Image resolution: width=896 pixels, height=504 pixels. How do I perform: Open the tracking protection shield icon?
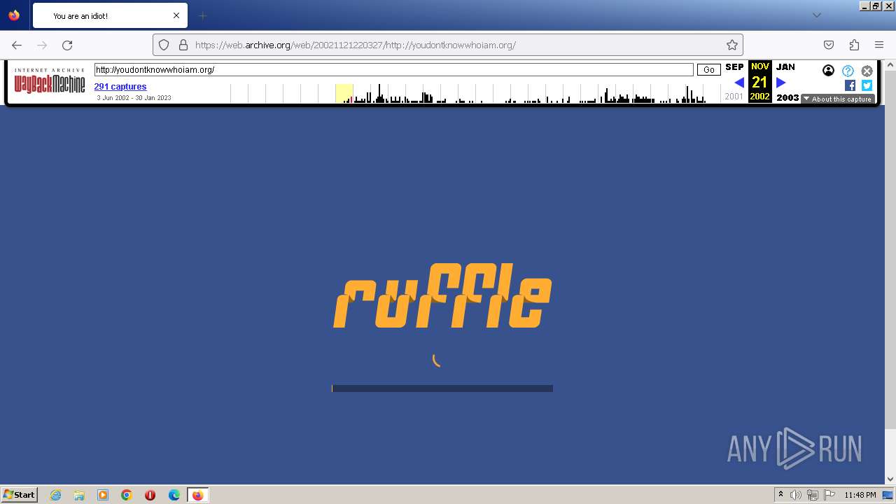164,45
